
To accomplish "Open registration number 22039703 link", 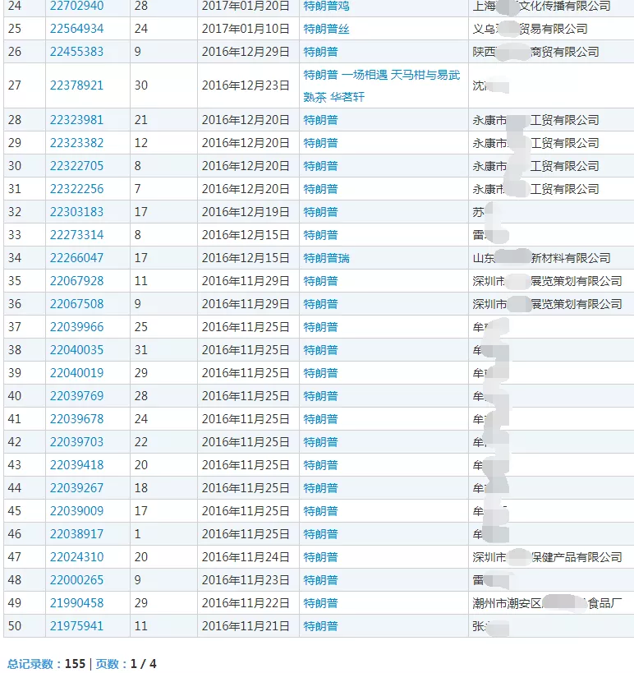I will pyautogui.click(x=76, y=442).
